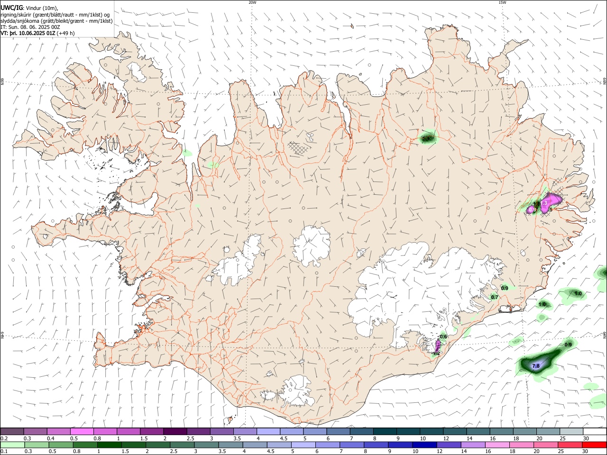
Task: Select the blue 8 swatch in rain row
Action: (x=376, y=445)
